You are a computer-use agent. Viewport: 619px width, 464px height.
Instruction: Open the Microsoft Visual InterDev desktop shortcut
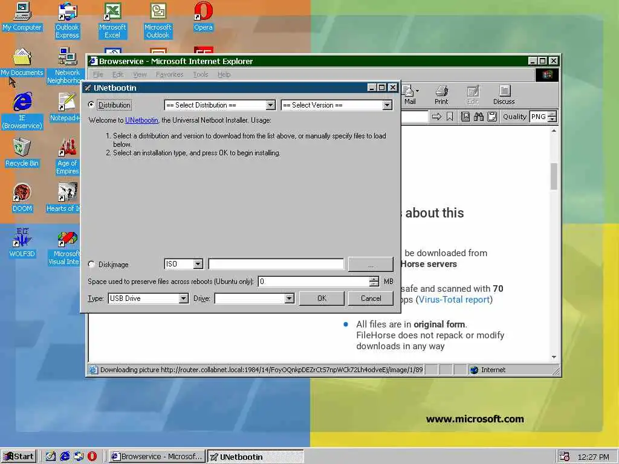(64, 247)
